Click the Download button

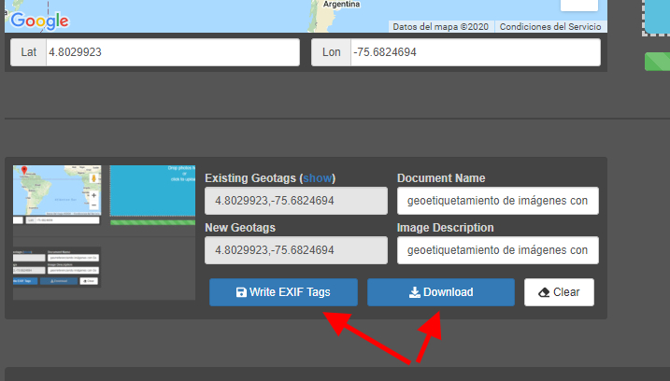click(441, 292)
